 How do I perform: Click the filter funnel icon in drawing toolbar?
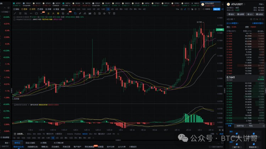tap(109, 13)
